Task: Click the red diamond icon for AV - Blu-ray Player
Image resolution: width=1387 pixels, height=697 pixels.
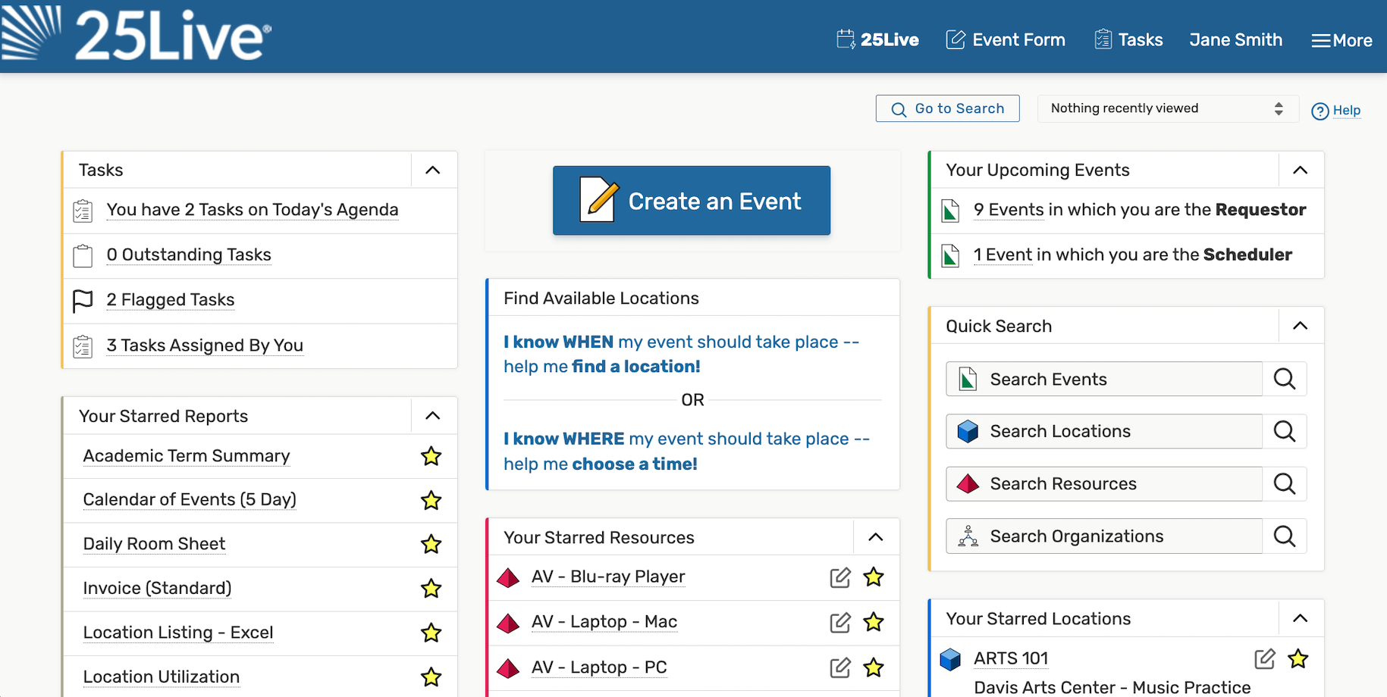Action: pos(508,577)
